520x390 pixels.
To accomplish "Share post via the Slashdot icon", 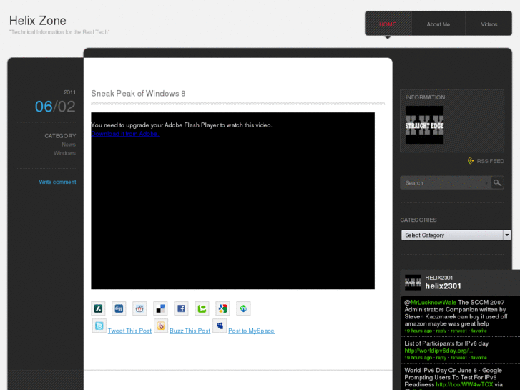I will click(x=98, y=308).
